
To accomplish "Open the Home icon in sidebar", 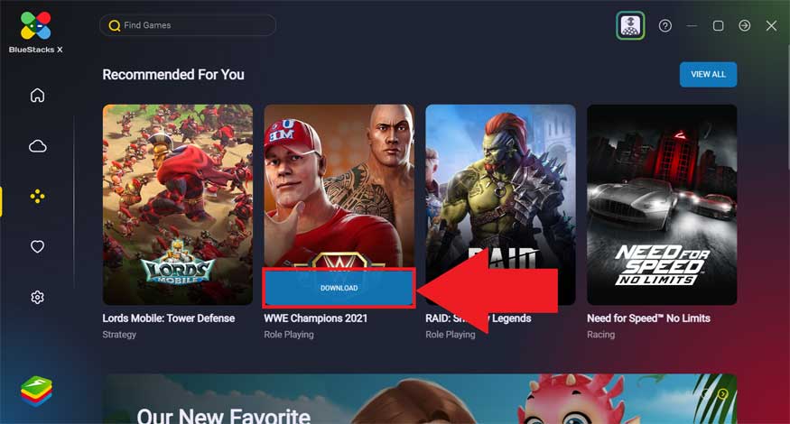I will pyautogui.click(x=37, y=95).
